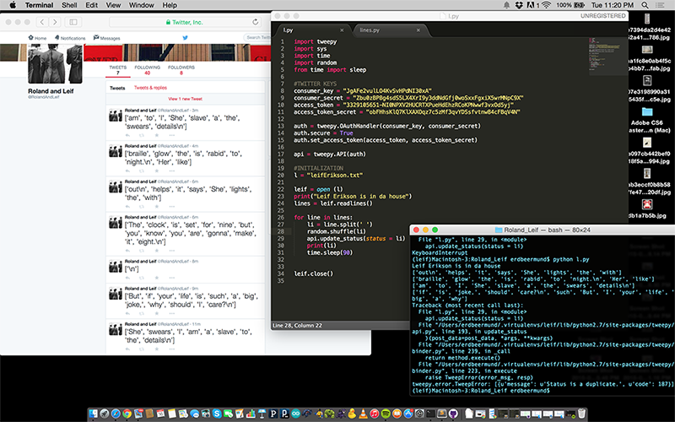Open Twitter Messages

point(106,38)
